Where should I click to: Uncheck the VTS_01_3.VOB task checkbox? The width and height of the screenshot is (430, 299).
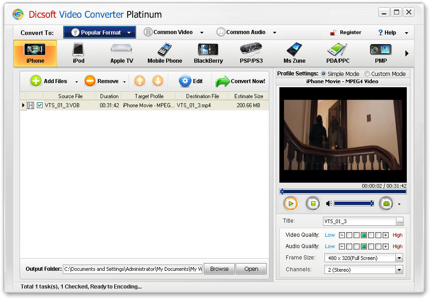pyautogui.click(x=40, y=105)
